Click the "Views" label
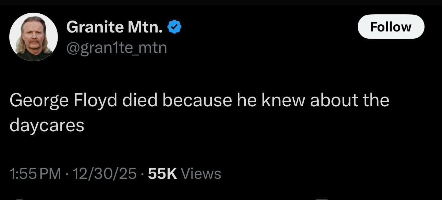This screenshot has height=200, width=442. click(x=200, y=174)
